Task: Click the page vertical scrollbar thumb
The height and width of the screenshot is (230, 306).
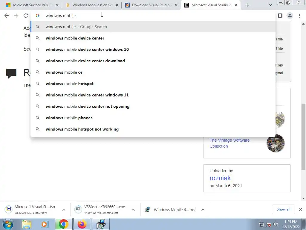Action: (x=304, y=137)
